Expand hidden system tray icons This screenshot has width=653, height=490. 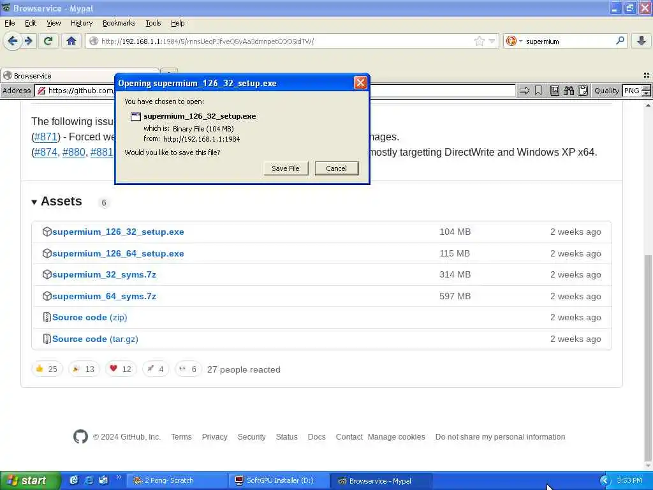[x=605, y=480]
